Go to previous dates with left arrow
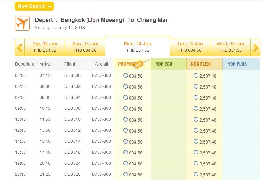This screenshot has height=180, width=262. 20,47
